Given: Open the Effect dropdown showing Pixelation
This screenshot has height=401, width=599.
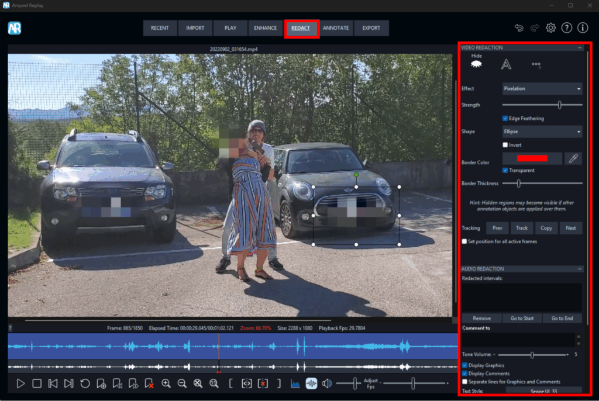Looking at the screenshot, I should click(x=542, y=89).
